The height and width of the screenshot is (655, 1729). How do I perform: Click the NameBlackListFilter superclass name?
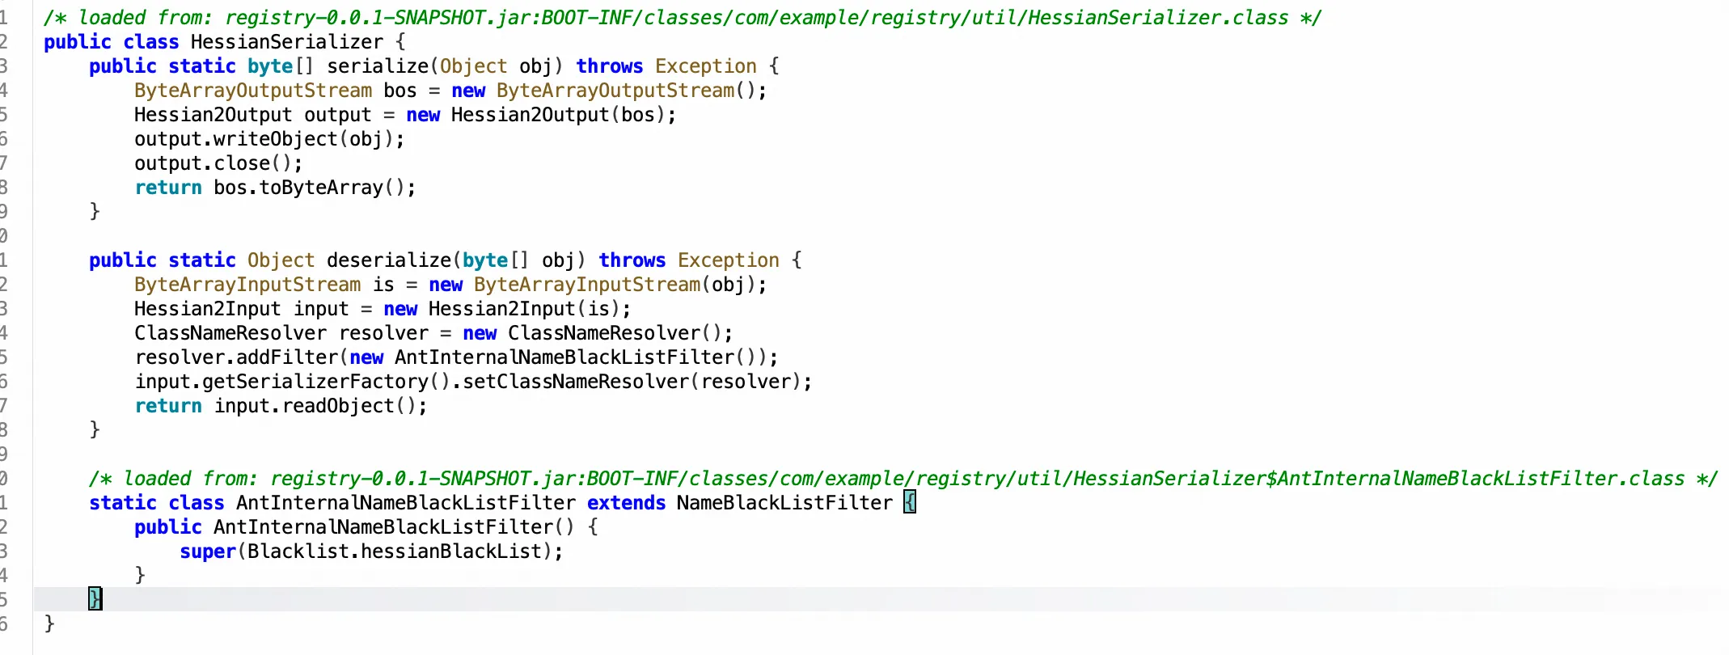(784, 503)
